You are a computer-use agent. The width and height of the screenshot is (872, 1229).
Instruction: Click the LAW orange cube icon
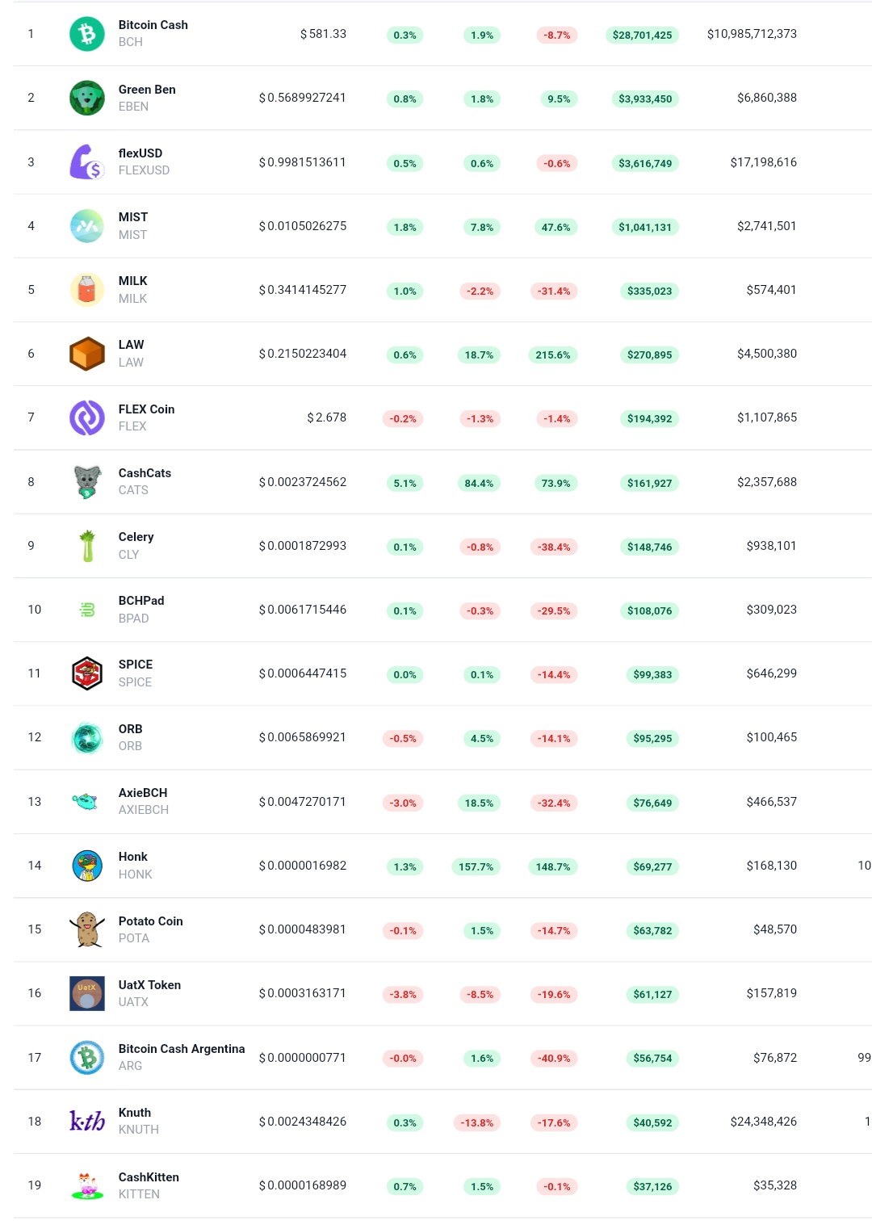[87, 354]
